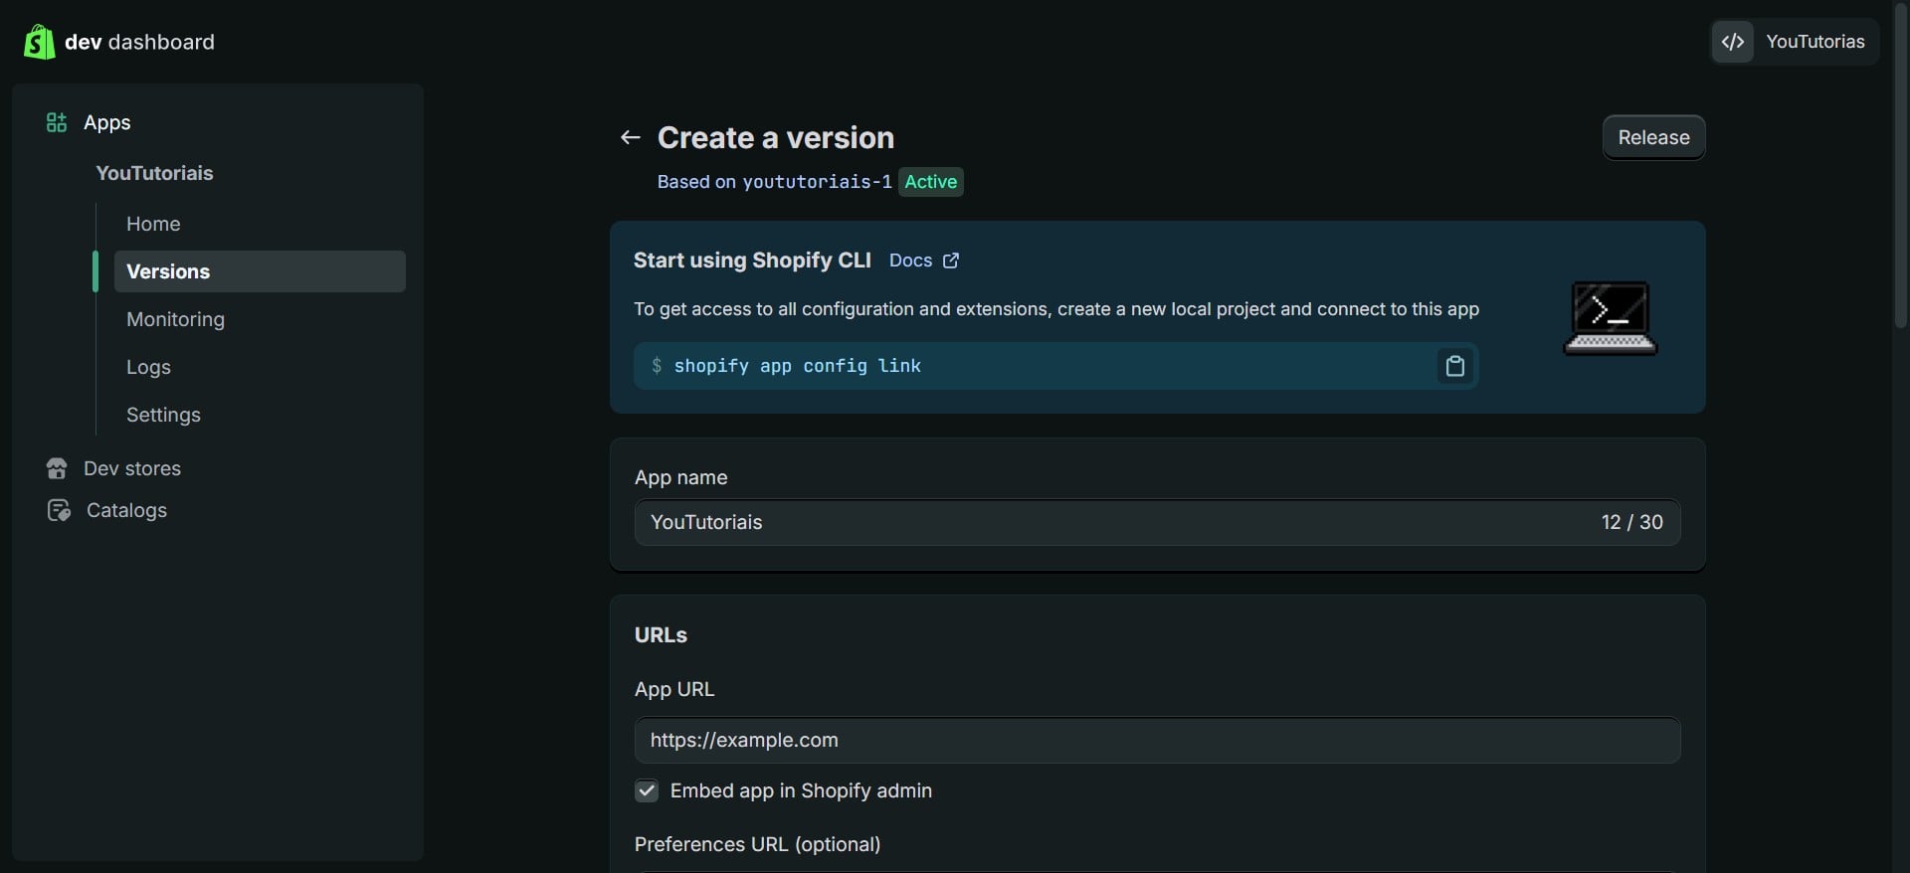Click the shopify app config link command text

(798, 366)
